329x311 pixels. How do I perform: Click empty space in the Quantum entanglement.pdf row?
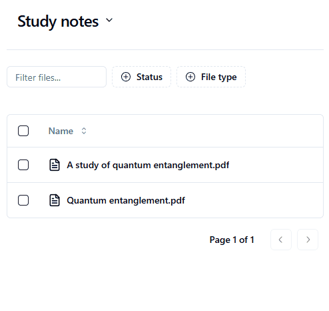(x=253, y=200)
